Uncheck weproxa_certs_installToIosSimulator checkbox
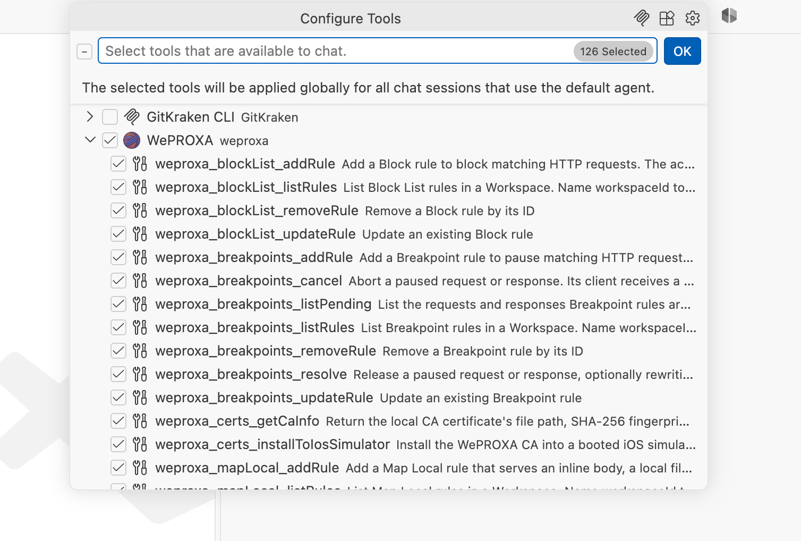Viewport: 801px width, 541px height. 118,444
